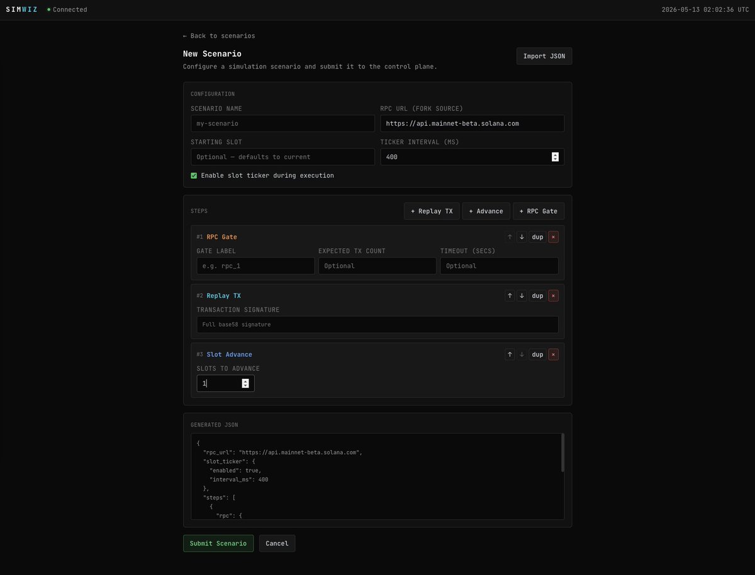Click the New Scenario heading
755x575 pixels.
click(x=212, y=54)
